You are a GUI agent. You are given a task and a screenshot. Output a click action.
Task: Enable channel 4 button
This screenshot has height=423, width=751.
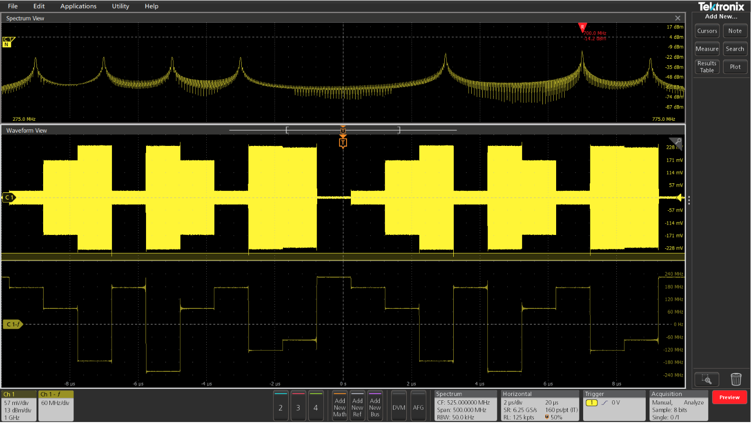pos(316,406)
